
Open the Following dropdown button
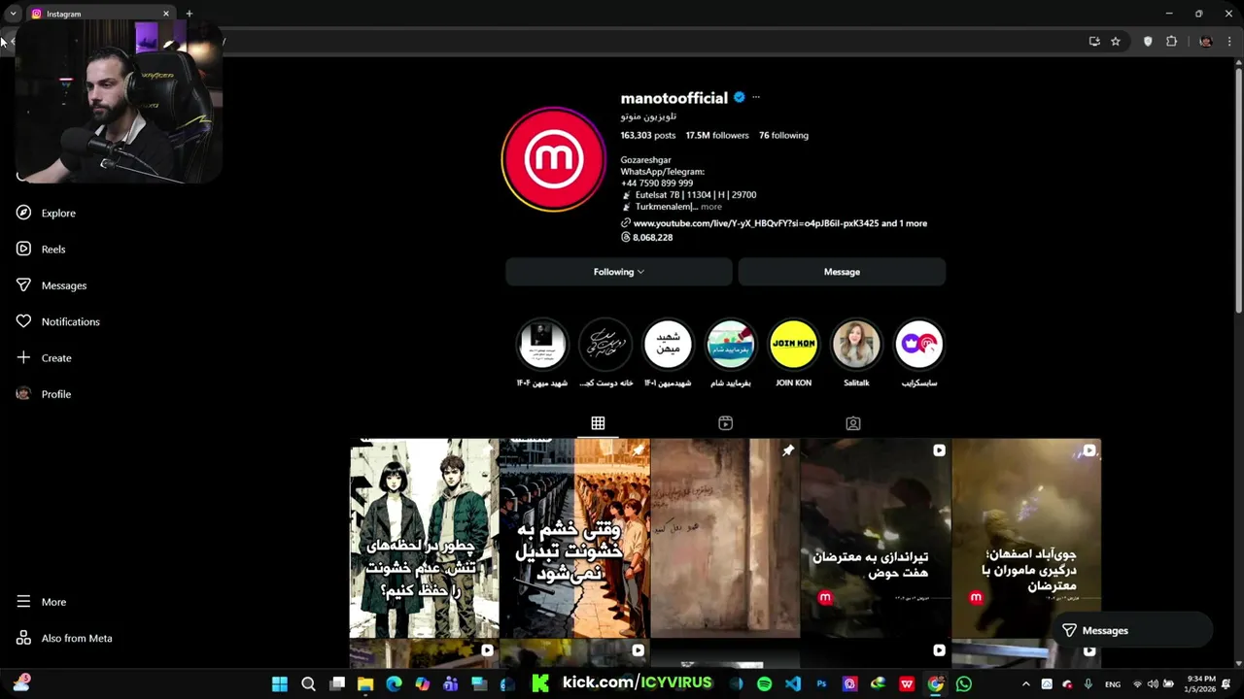pyautogui.click(x=618, y=272)
